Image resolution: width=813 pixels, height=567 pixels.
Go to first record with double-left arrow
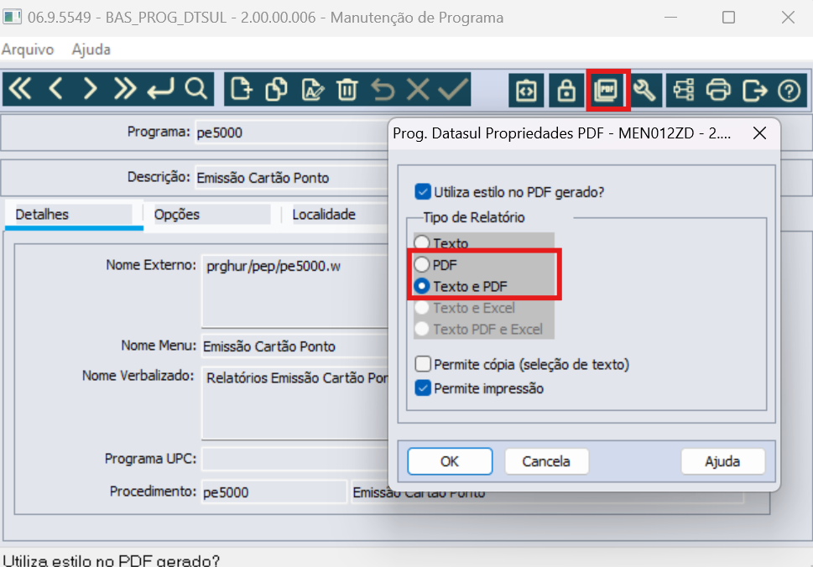pyautogui.click(x=21, y=89)
